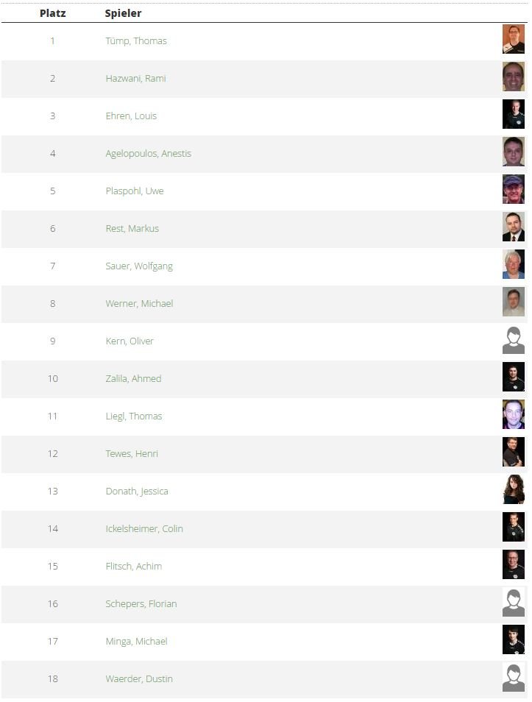The width and height of the screenshot is (532, 702).
Task: Select the picture beside Sauer, Wolfgang
Action: point(513,265)
